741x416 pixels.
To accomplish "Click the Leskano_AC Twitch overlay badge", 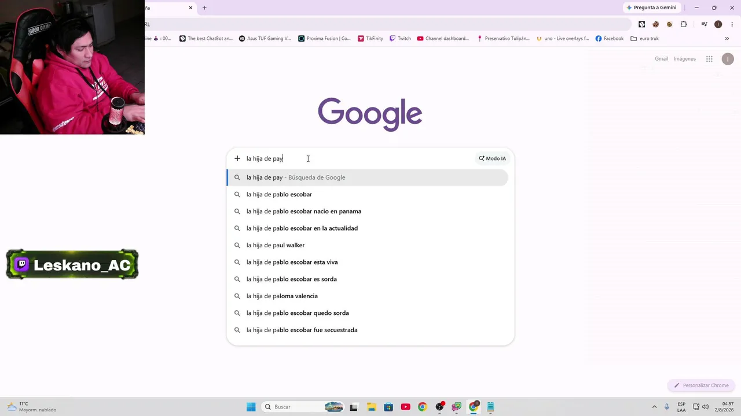I will coord(72,265).
